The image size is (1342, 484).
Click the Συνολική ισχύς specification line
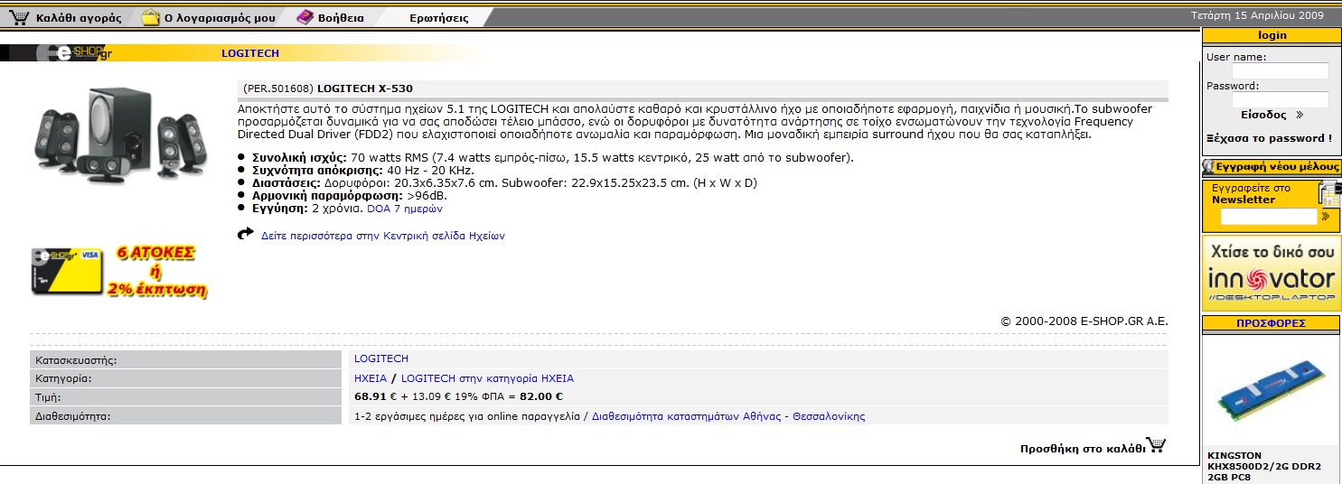tap(552, 157)
